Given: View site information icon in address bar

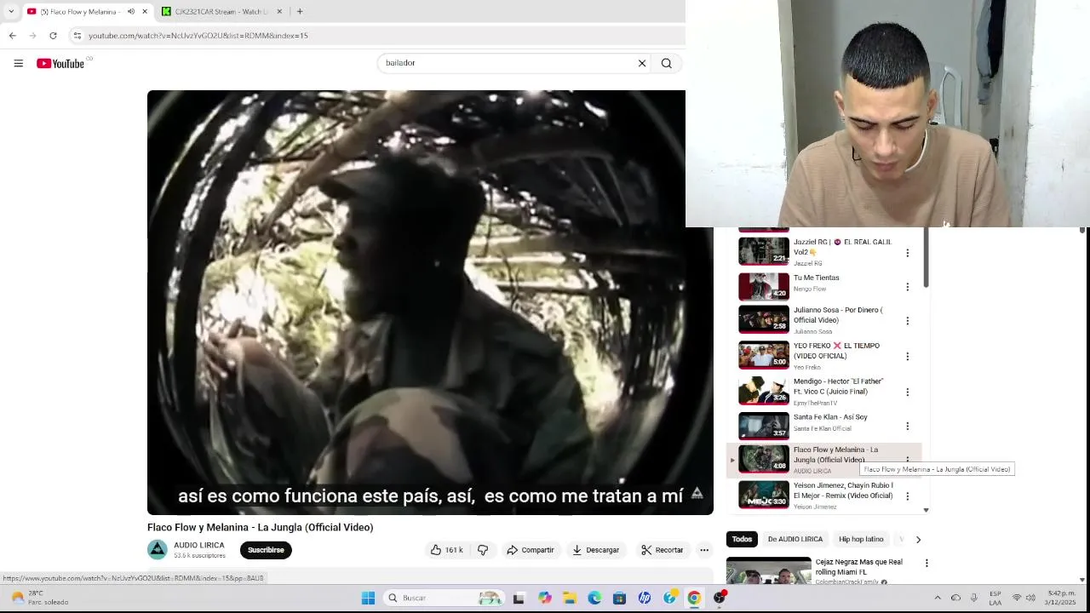Looking at the screenshot, I should coord(77,36).
